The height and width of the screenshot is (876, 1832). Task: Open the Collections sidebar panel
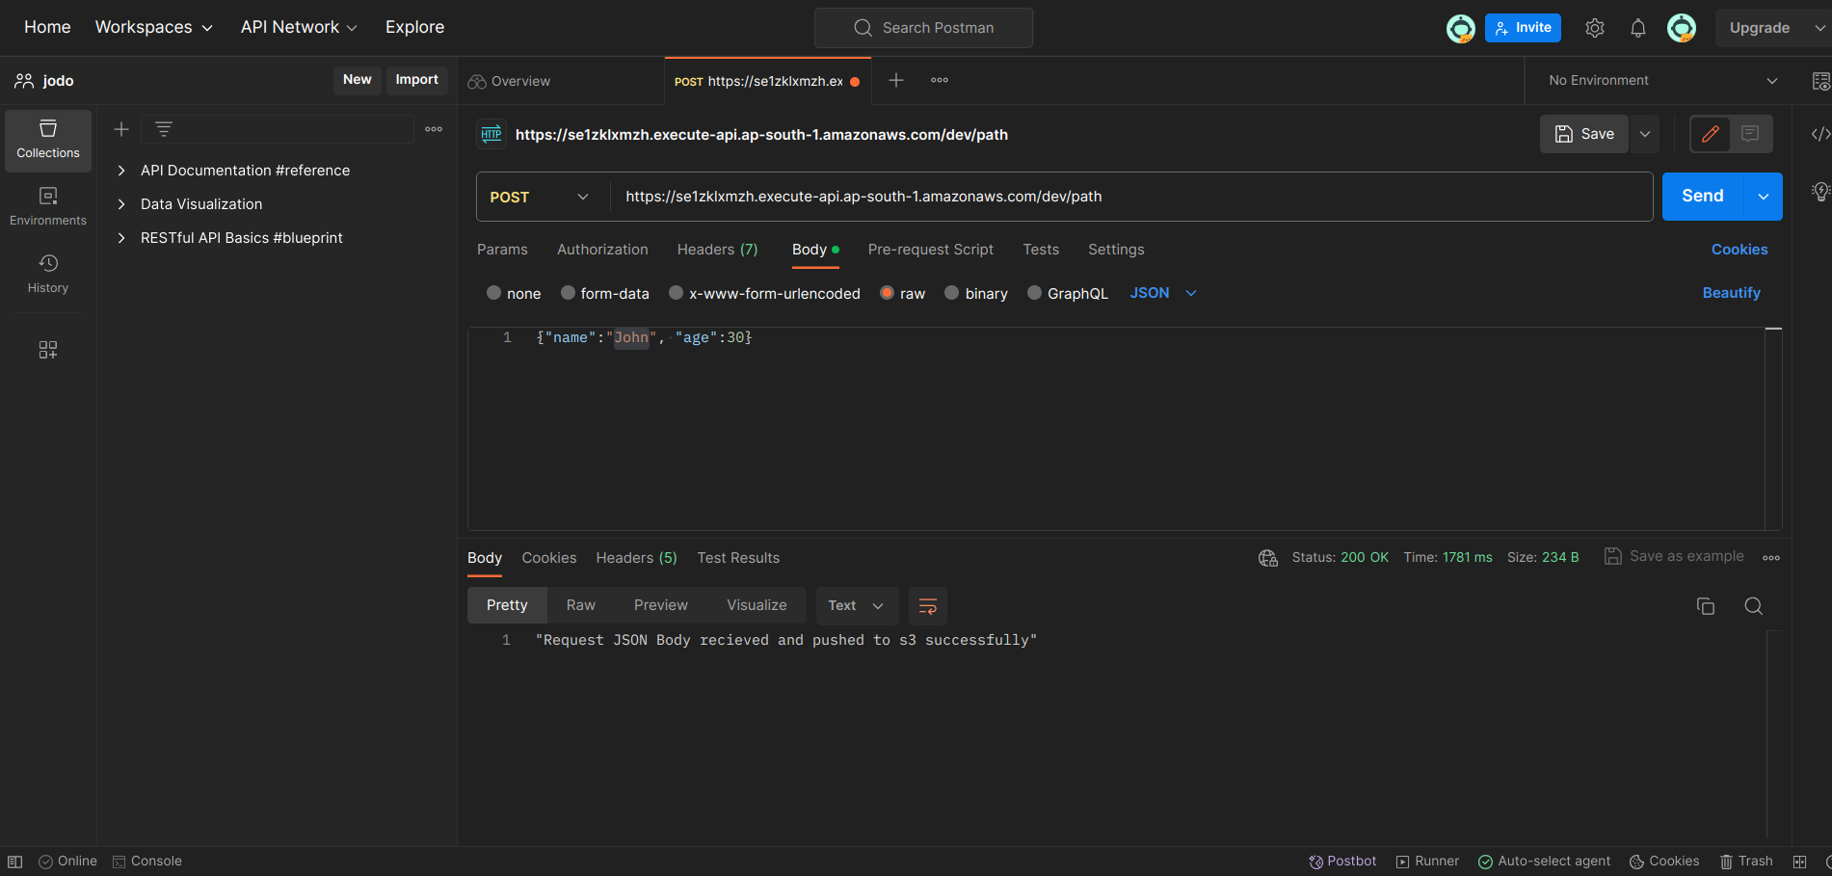coord(48,141)
